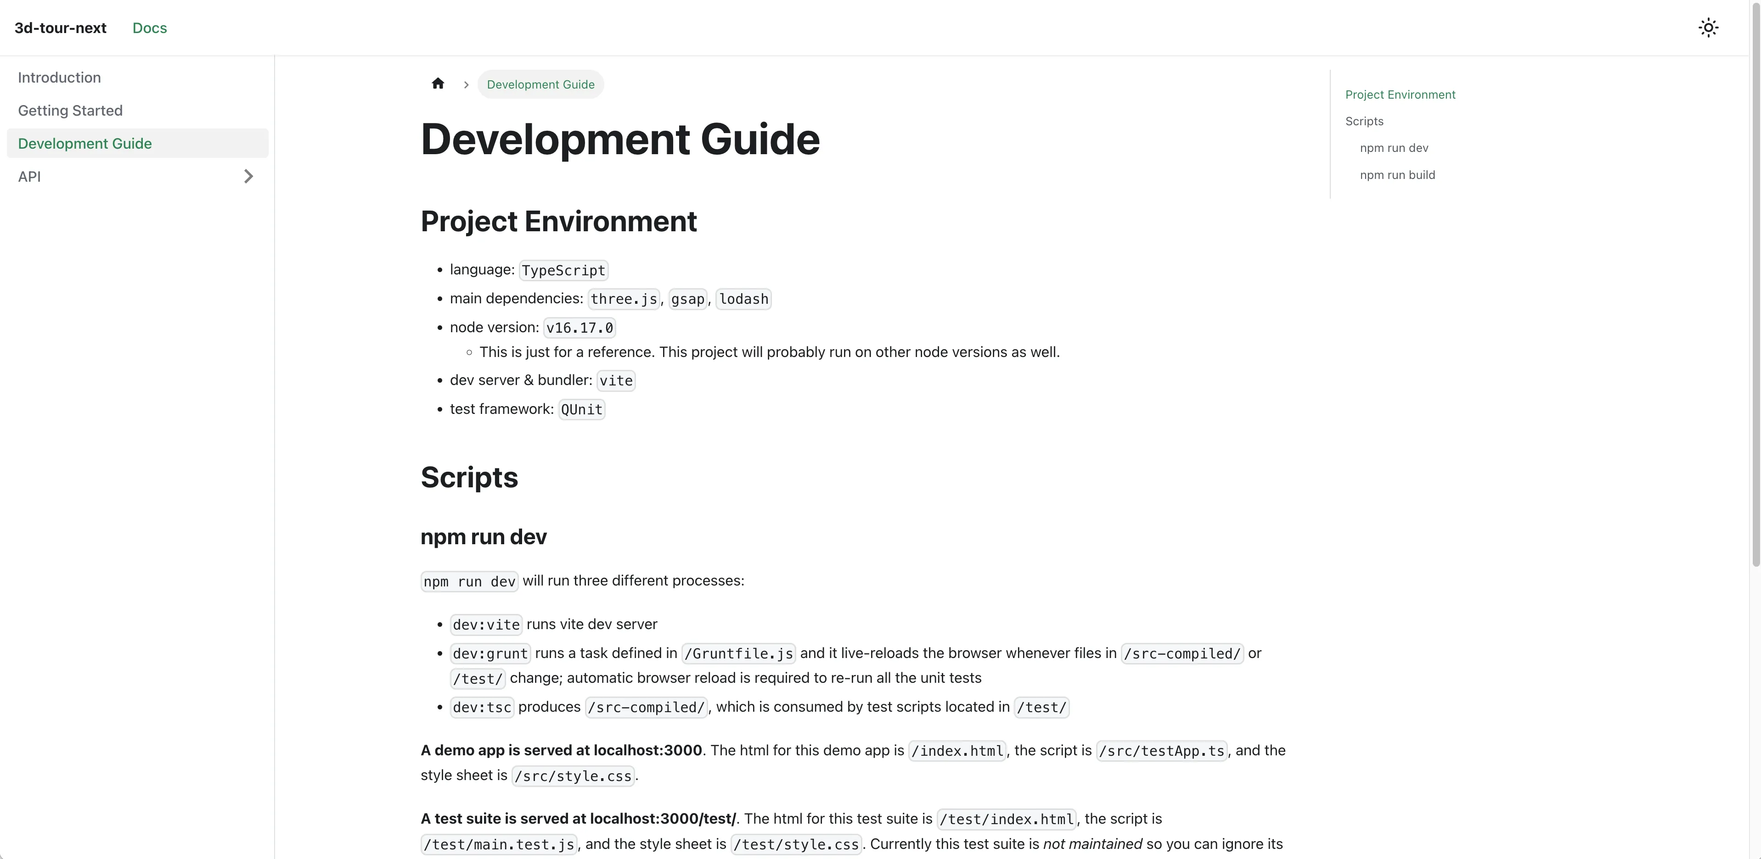The width and height of the screenshot is (1761, 859).
Task: Click the Development Guide breadcrumb pill
Action: coord(540,85)
